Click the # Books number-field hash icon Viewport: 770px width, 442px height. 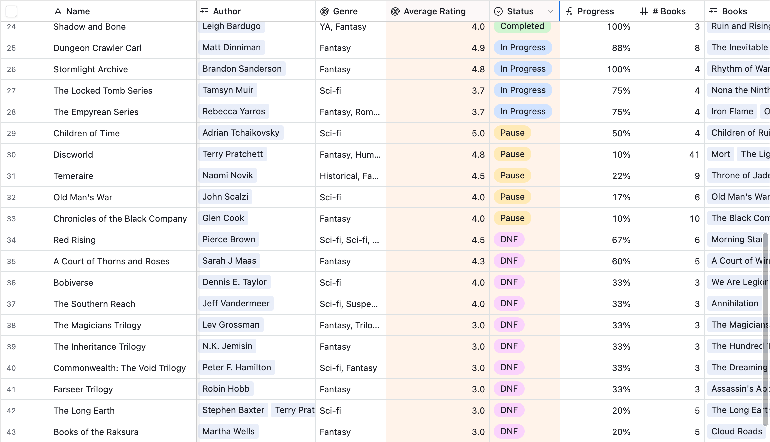[x=644, y=11]
